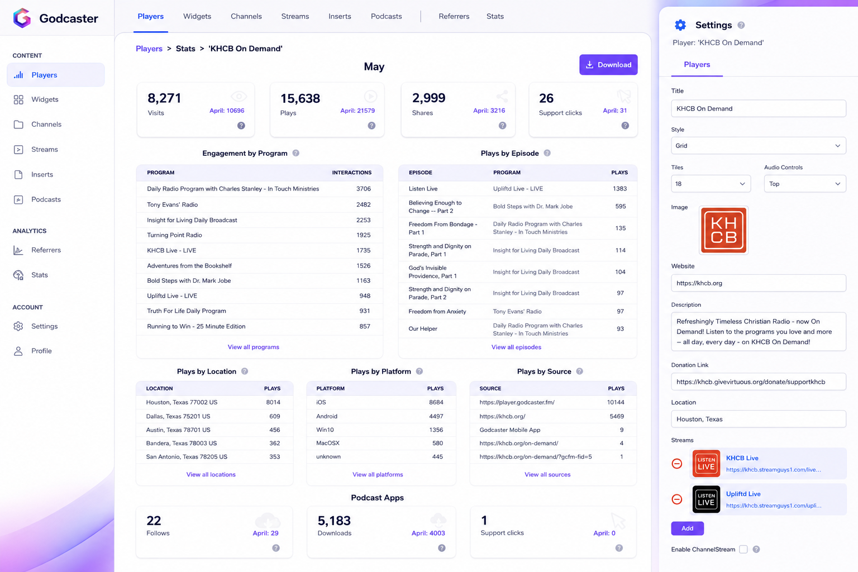Screen dimensions: 858x572
Task: Edit the Website URL field
Action: click(x=759, y=283)
